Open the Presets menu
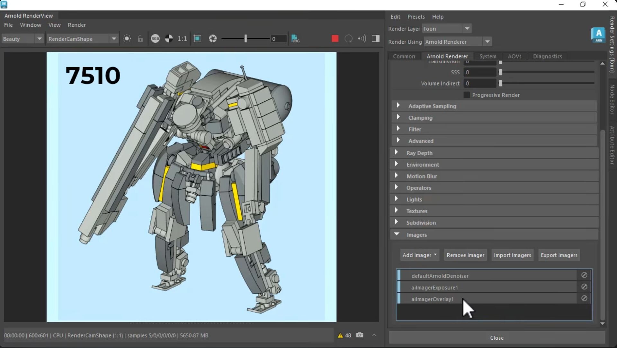This screenshot has width=617, height=348. [x=416, y=17]
